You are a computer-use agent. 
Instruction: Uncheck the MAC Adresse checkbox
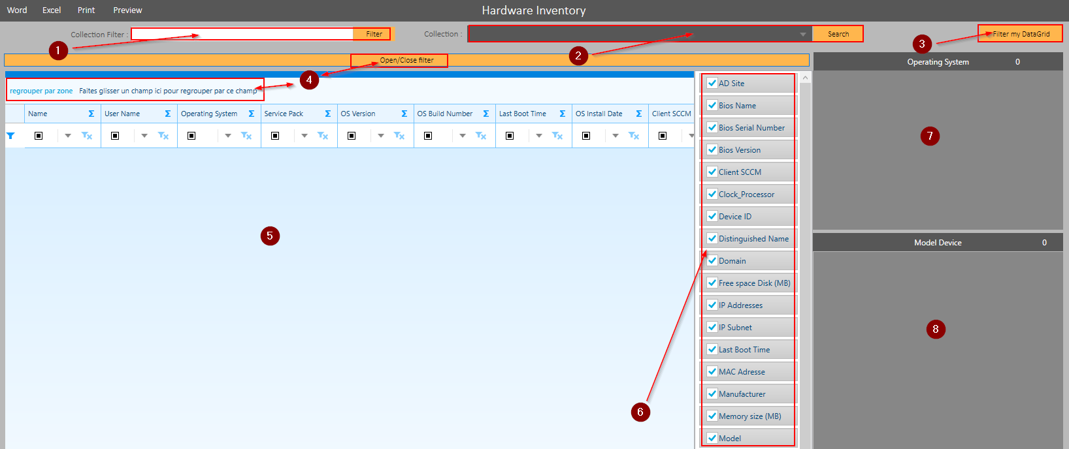(x=712, y=371)
